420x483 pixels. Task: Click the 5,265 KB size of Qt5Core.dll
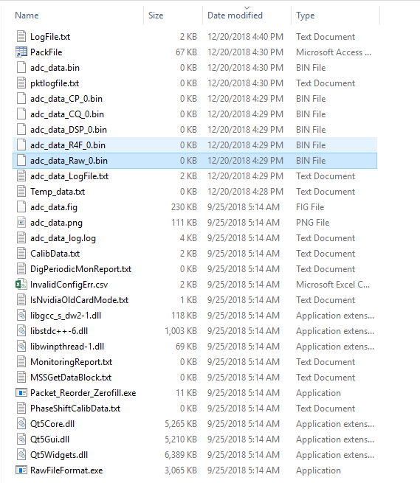pyautogui.click(x=181, y=423)
